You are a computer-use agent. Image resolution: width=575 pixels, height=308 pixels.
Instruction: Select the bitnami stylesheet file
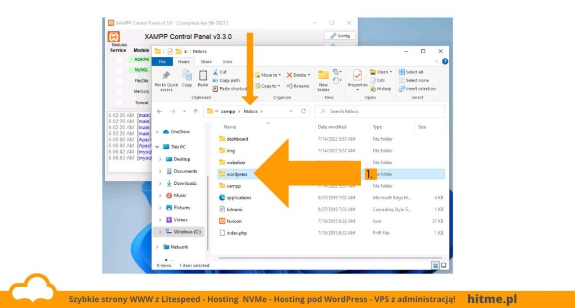pos(231,209)
